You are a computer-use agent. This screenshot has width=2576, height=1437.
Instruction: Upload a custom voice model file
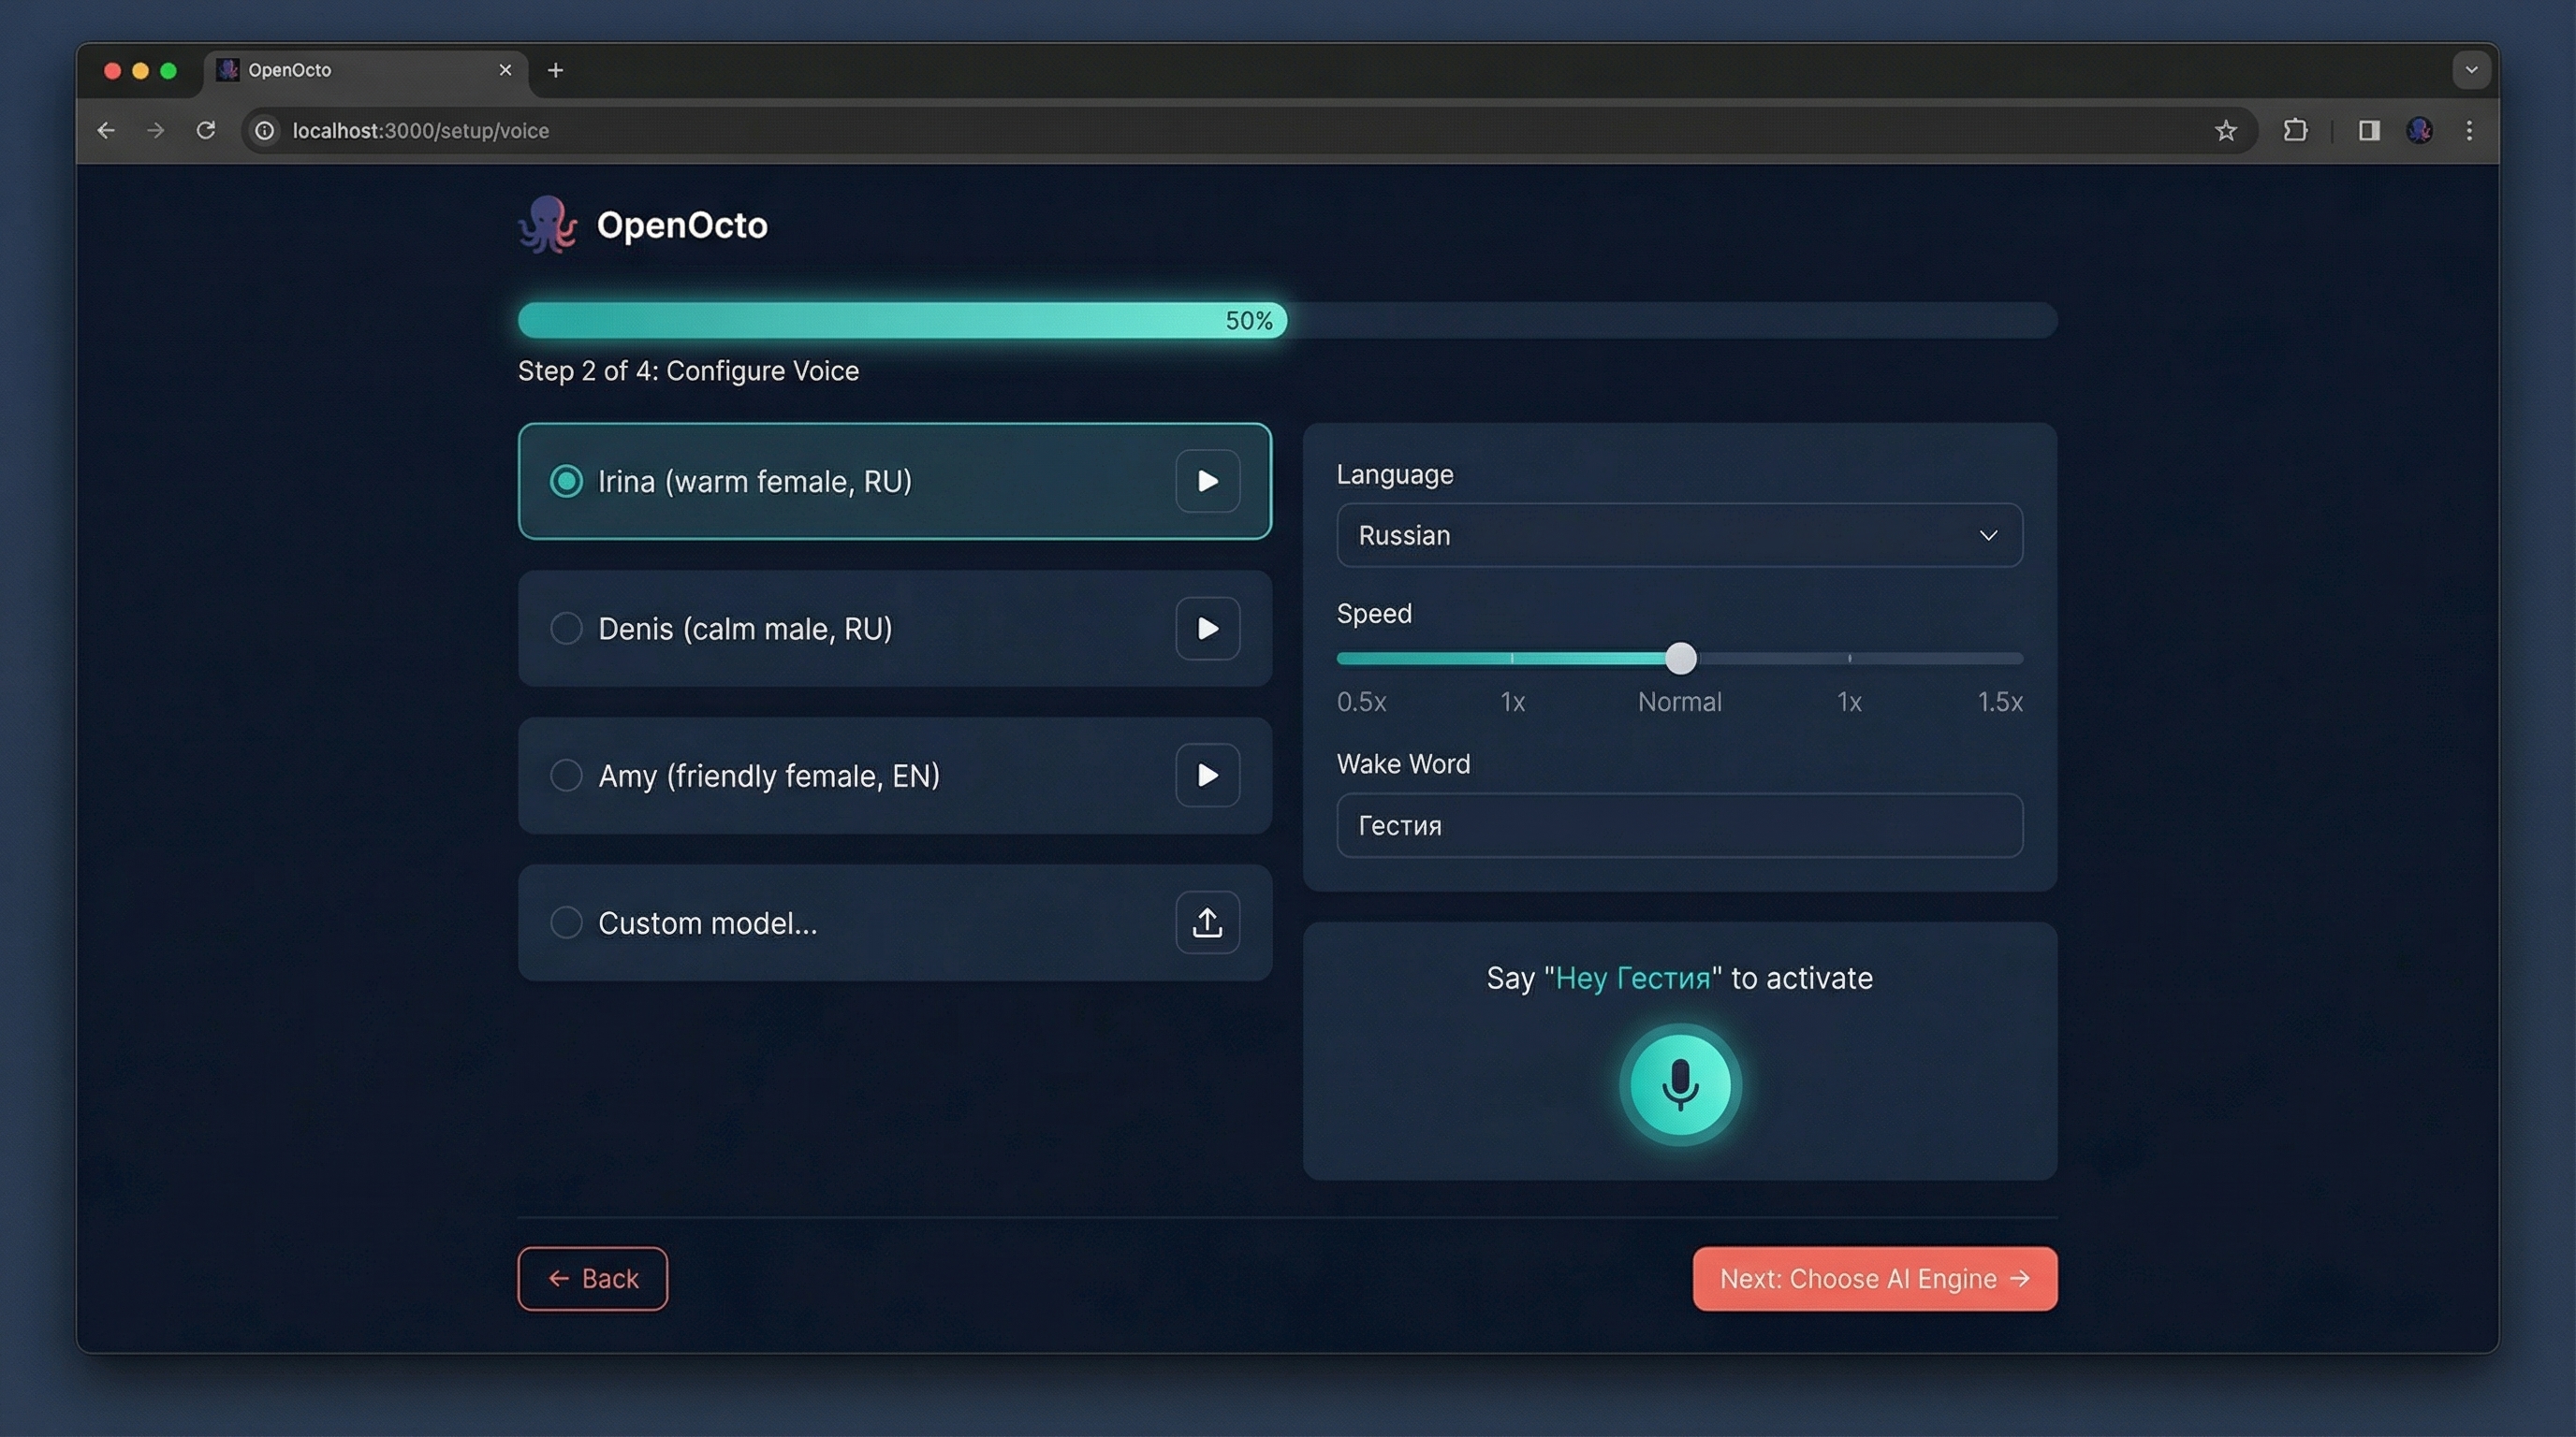[x=1207, y=922]
